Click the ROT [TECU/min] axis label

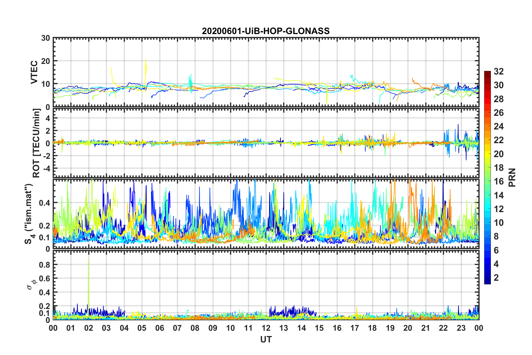click(36, 143)
